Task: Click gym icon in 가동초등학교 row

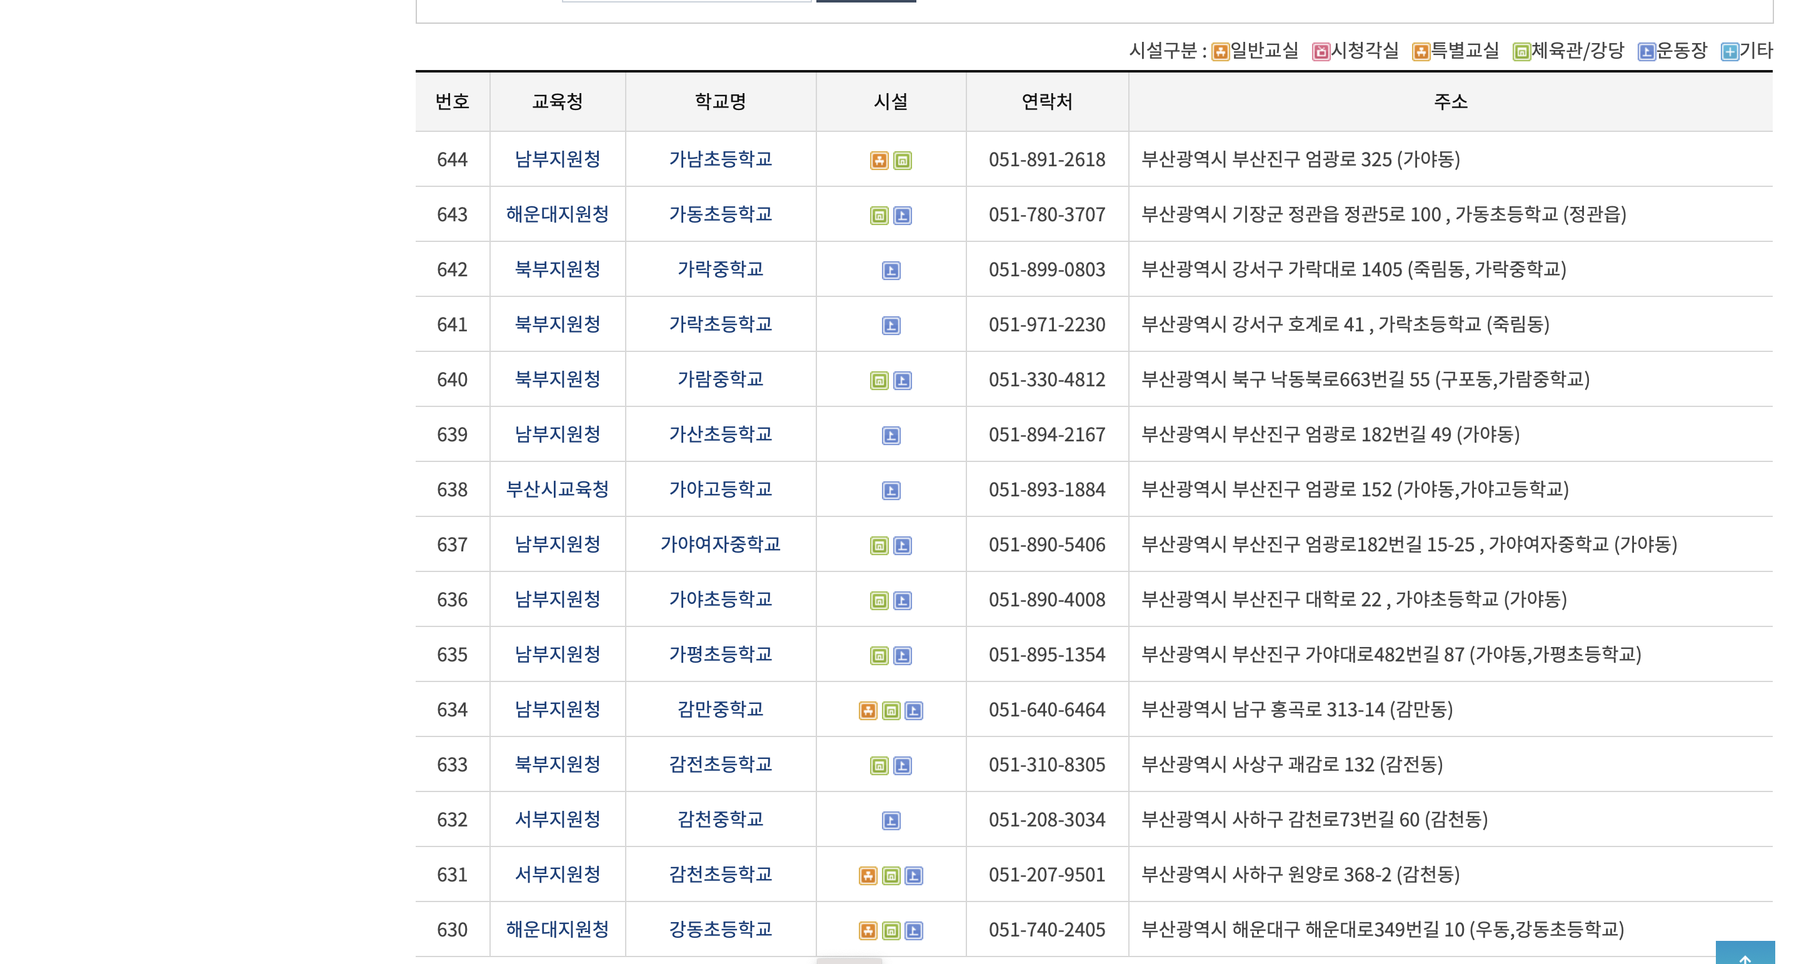Action: (879, 216)
